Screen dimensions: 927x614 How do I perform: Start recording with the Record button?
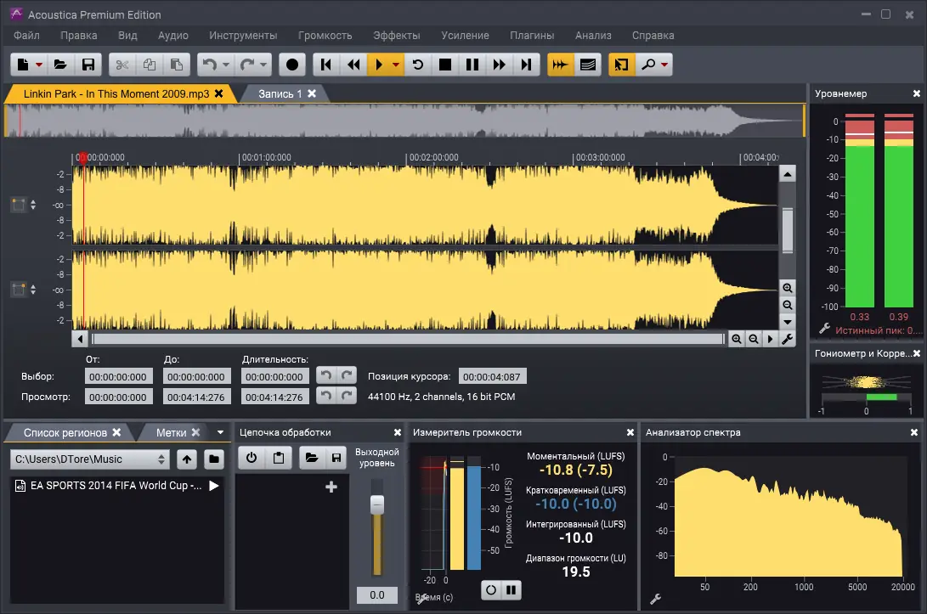tap(292, 65)
